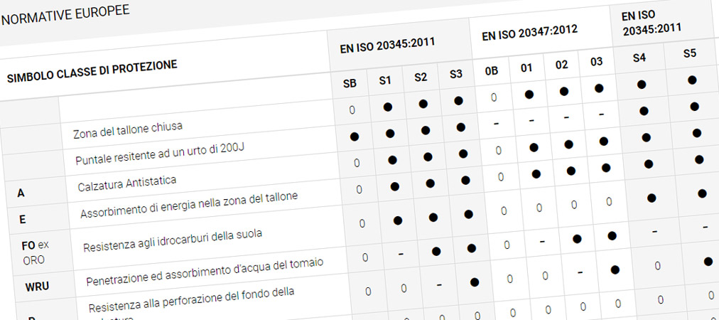Click the SB dot in Puntale 200J row
This screenshot has height=320, width=719.
pyautogui.click(x=354, y=137)
